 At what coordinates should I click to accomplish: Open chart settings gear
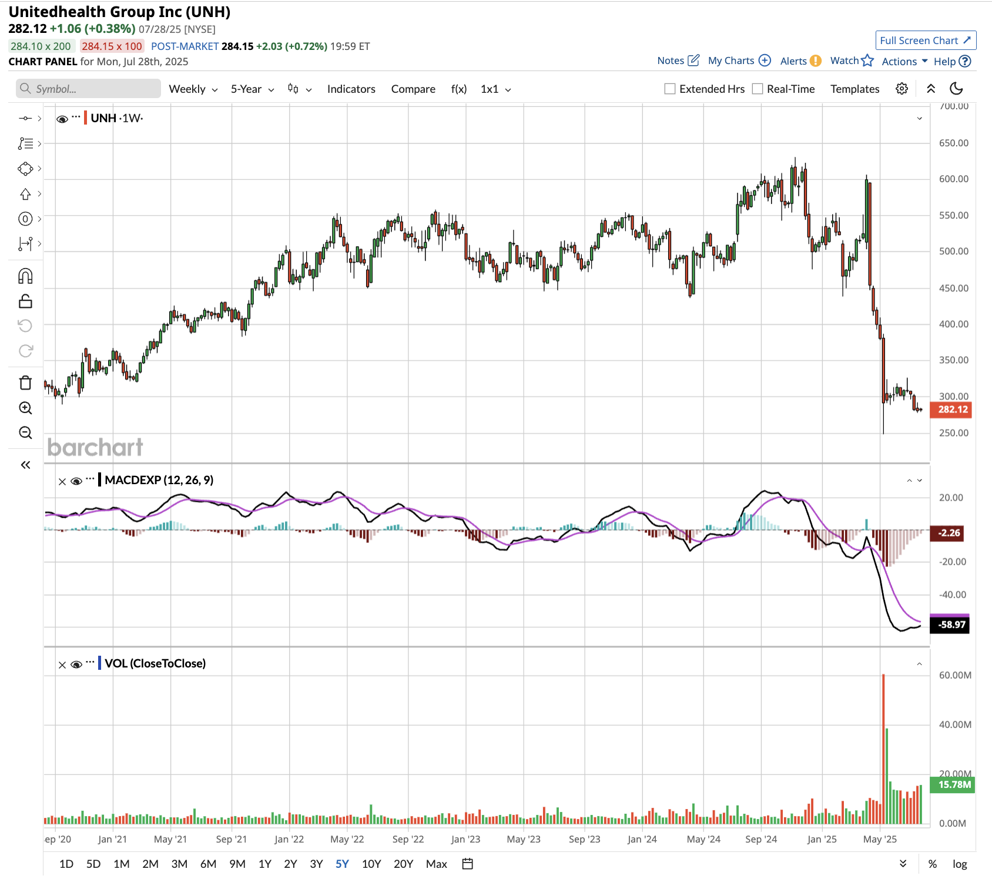tap(901, 89)
